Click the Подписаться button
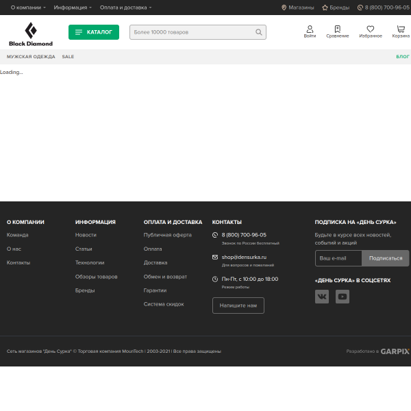Viewport: 411px width, 411px height. [385, 258]
